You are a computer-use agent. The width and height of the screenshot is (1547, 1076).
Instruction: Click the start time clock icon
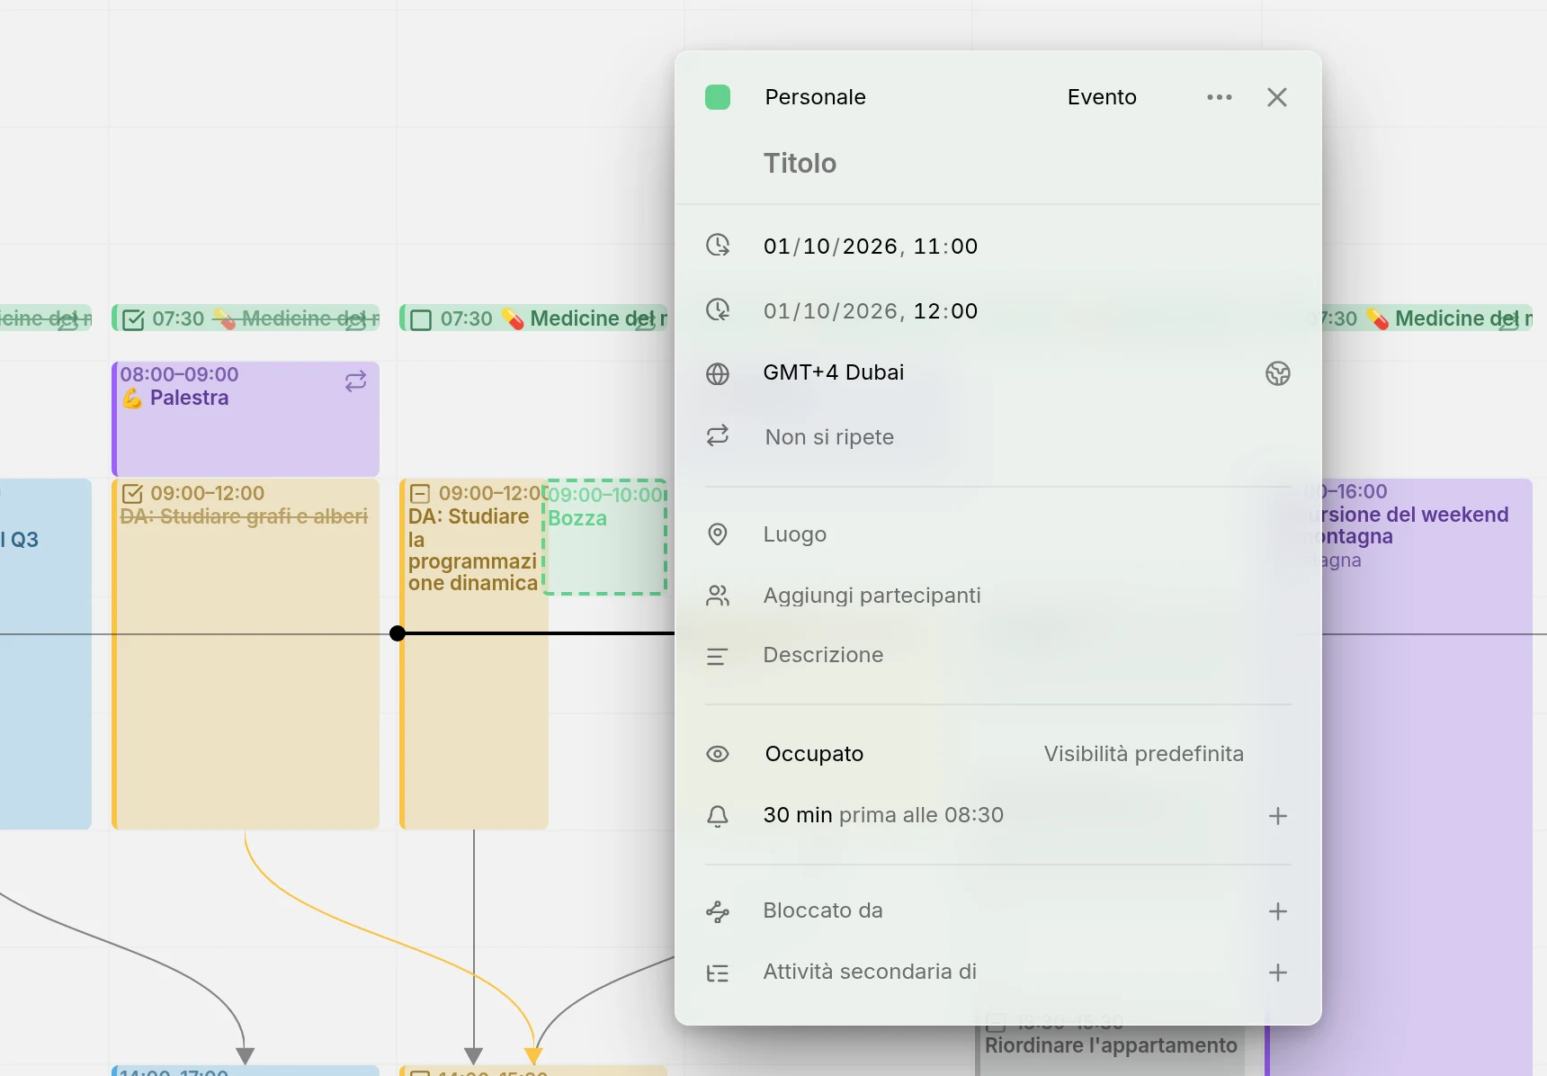(718, 245)
